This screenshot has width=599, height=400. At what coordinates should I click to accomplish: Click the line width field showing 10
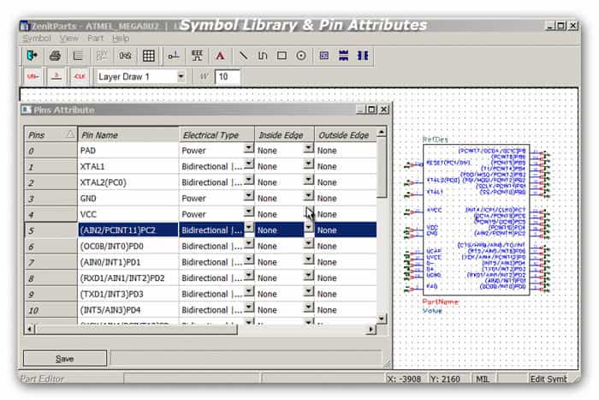228,77
